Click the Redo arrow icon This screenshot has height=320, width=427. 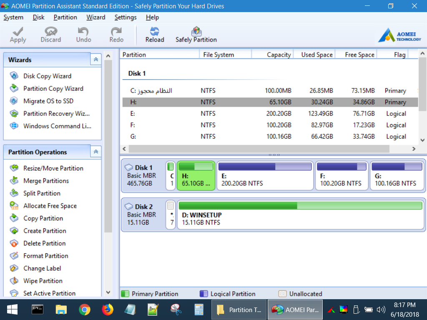tap(116, 31)
